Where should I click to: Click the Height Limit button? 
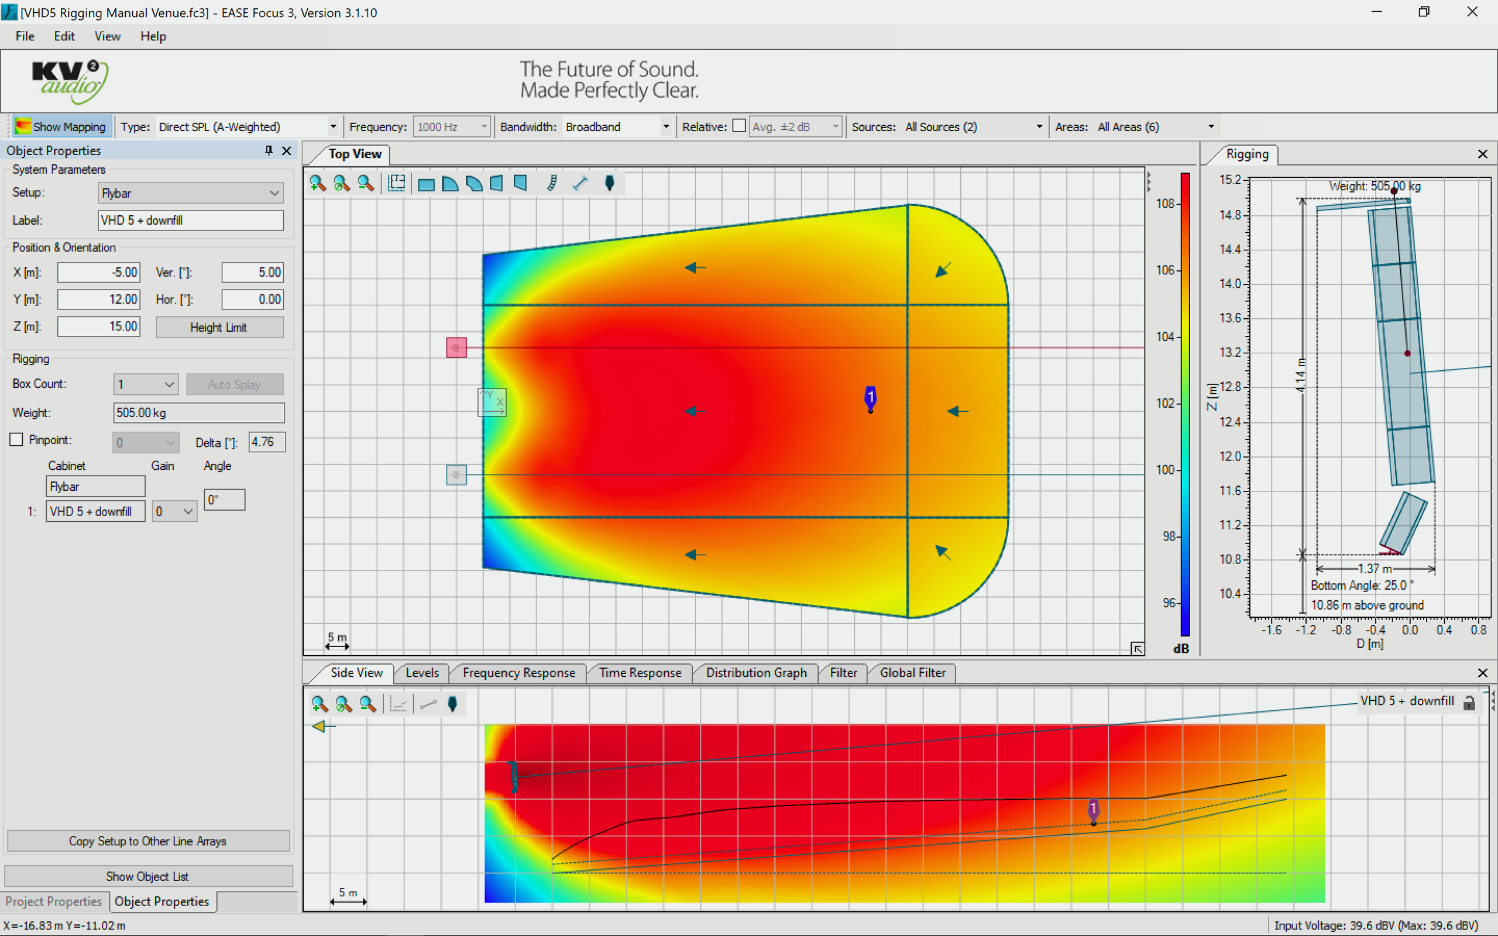(220, 328)
